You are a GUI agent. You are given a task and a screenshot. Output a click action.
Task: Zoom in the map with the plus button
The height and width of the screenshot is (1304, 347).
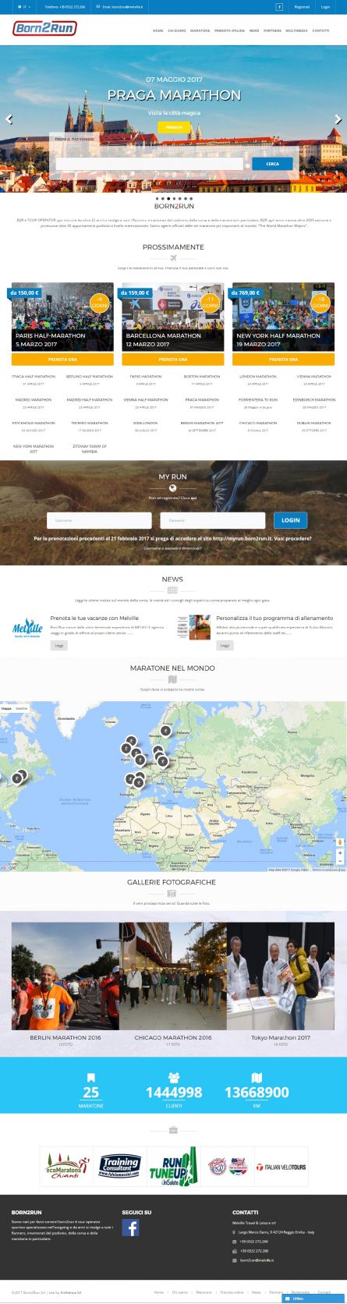pyautogui.click(x=339, y=854)
